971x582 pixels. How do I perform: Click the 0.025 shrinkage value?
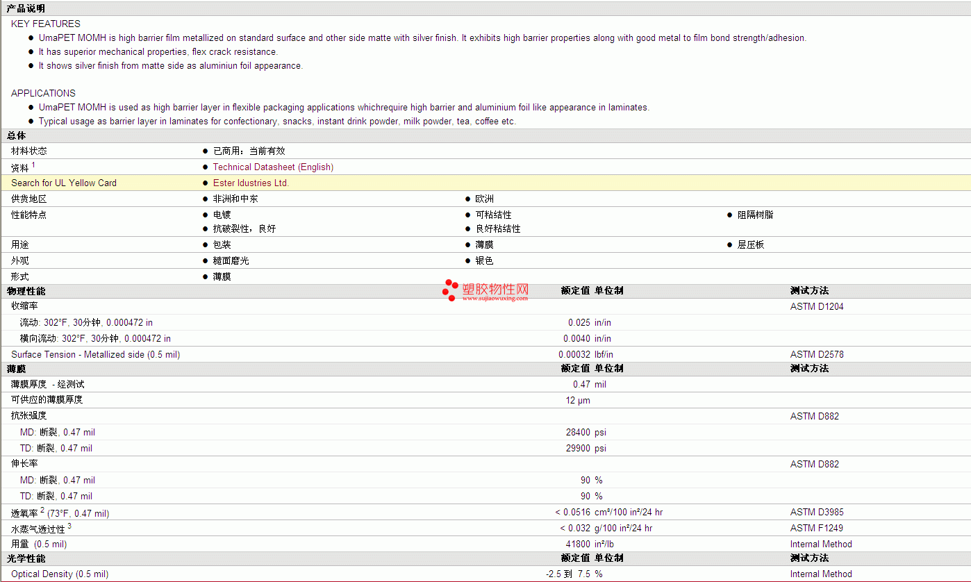pos(579,323)
